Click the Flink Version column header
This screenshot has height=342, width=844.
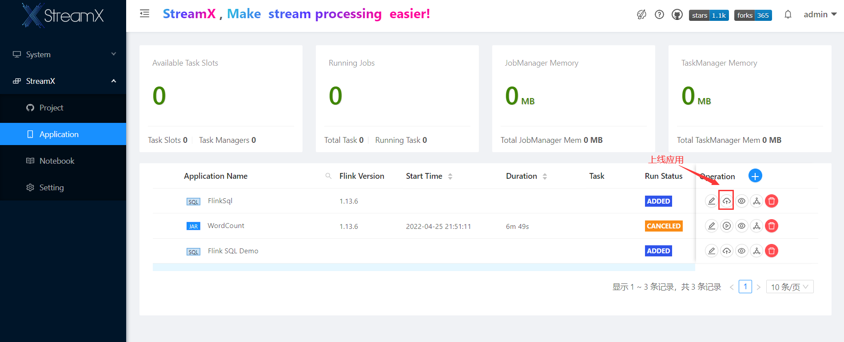tap(362, 176)
